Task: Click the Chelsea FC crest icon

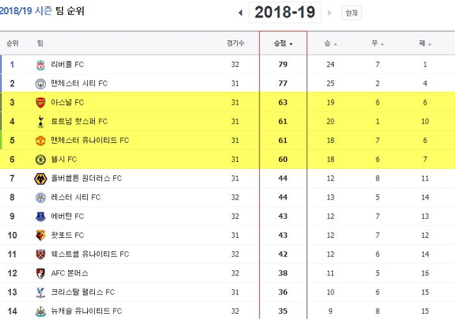Action: coord(40,160)
